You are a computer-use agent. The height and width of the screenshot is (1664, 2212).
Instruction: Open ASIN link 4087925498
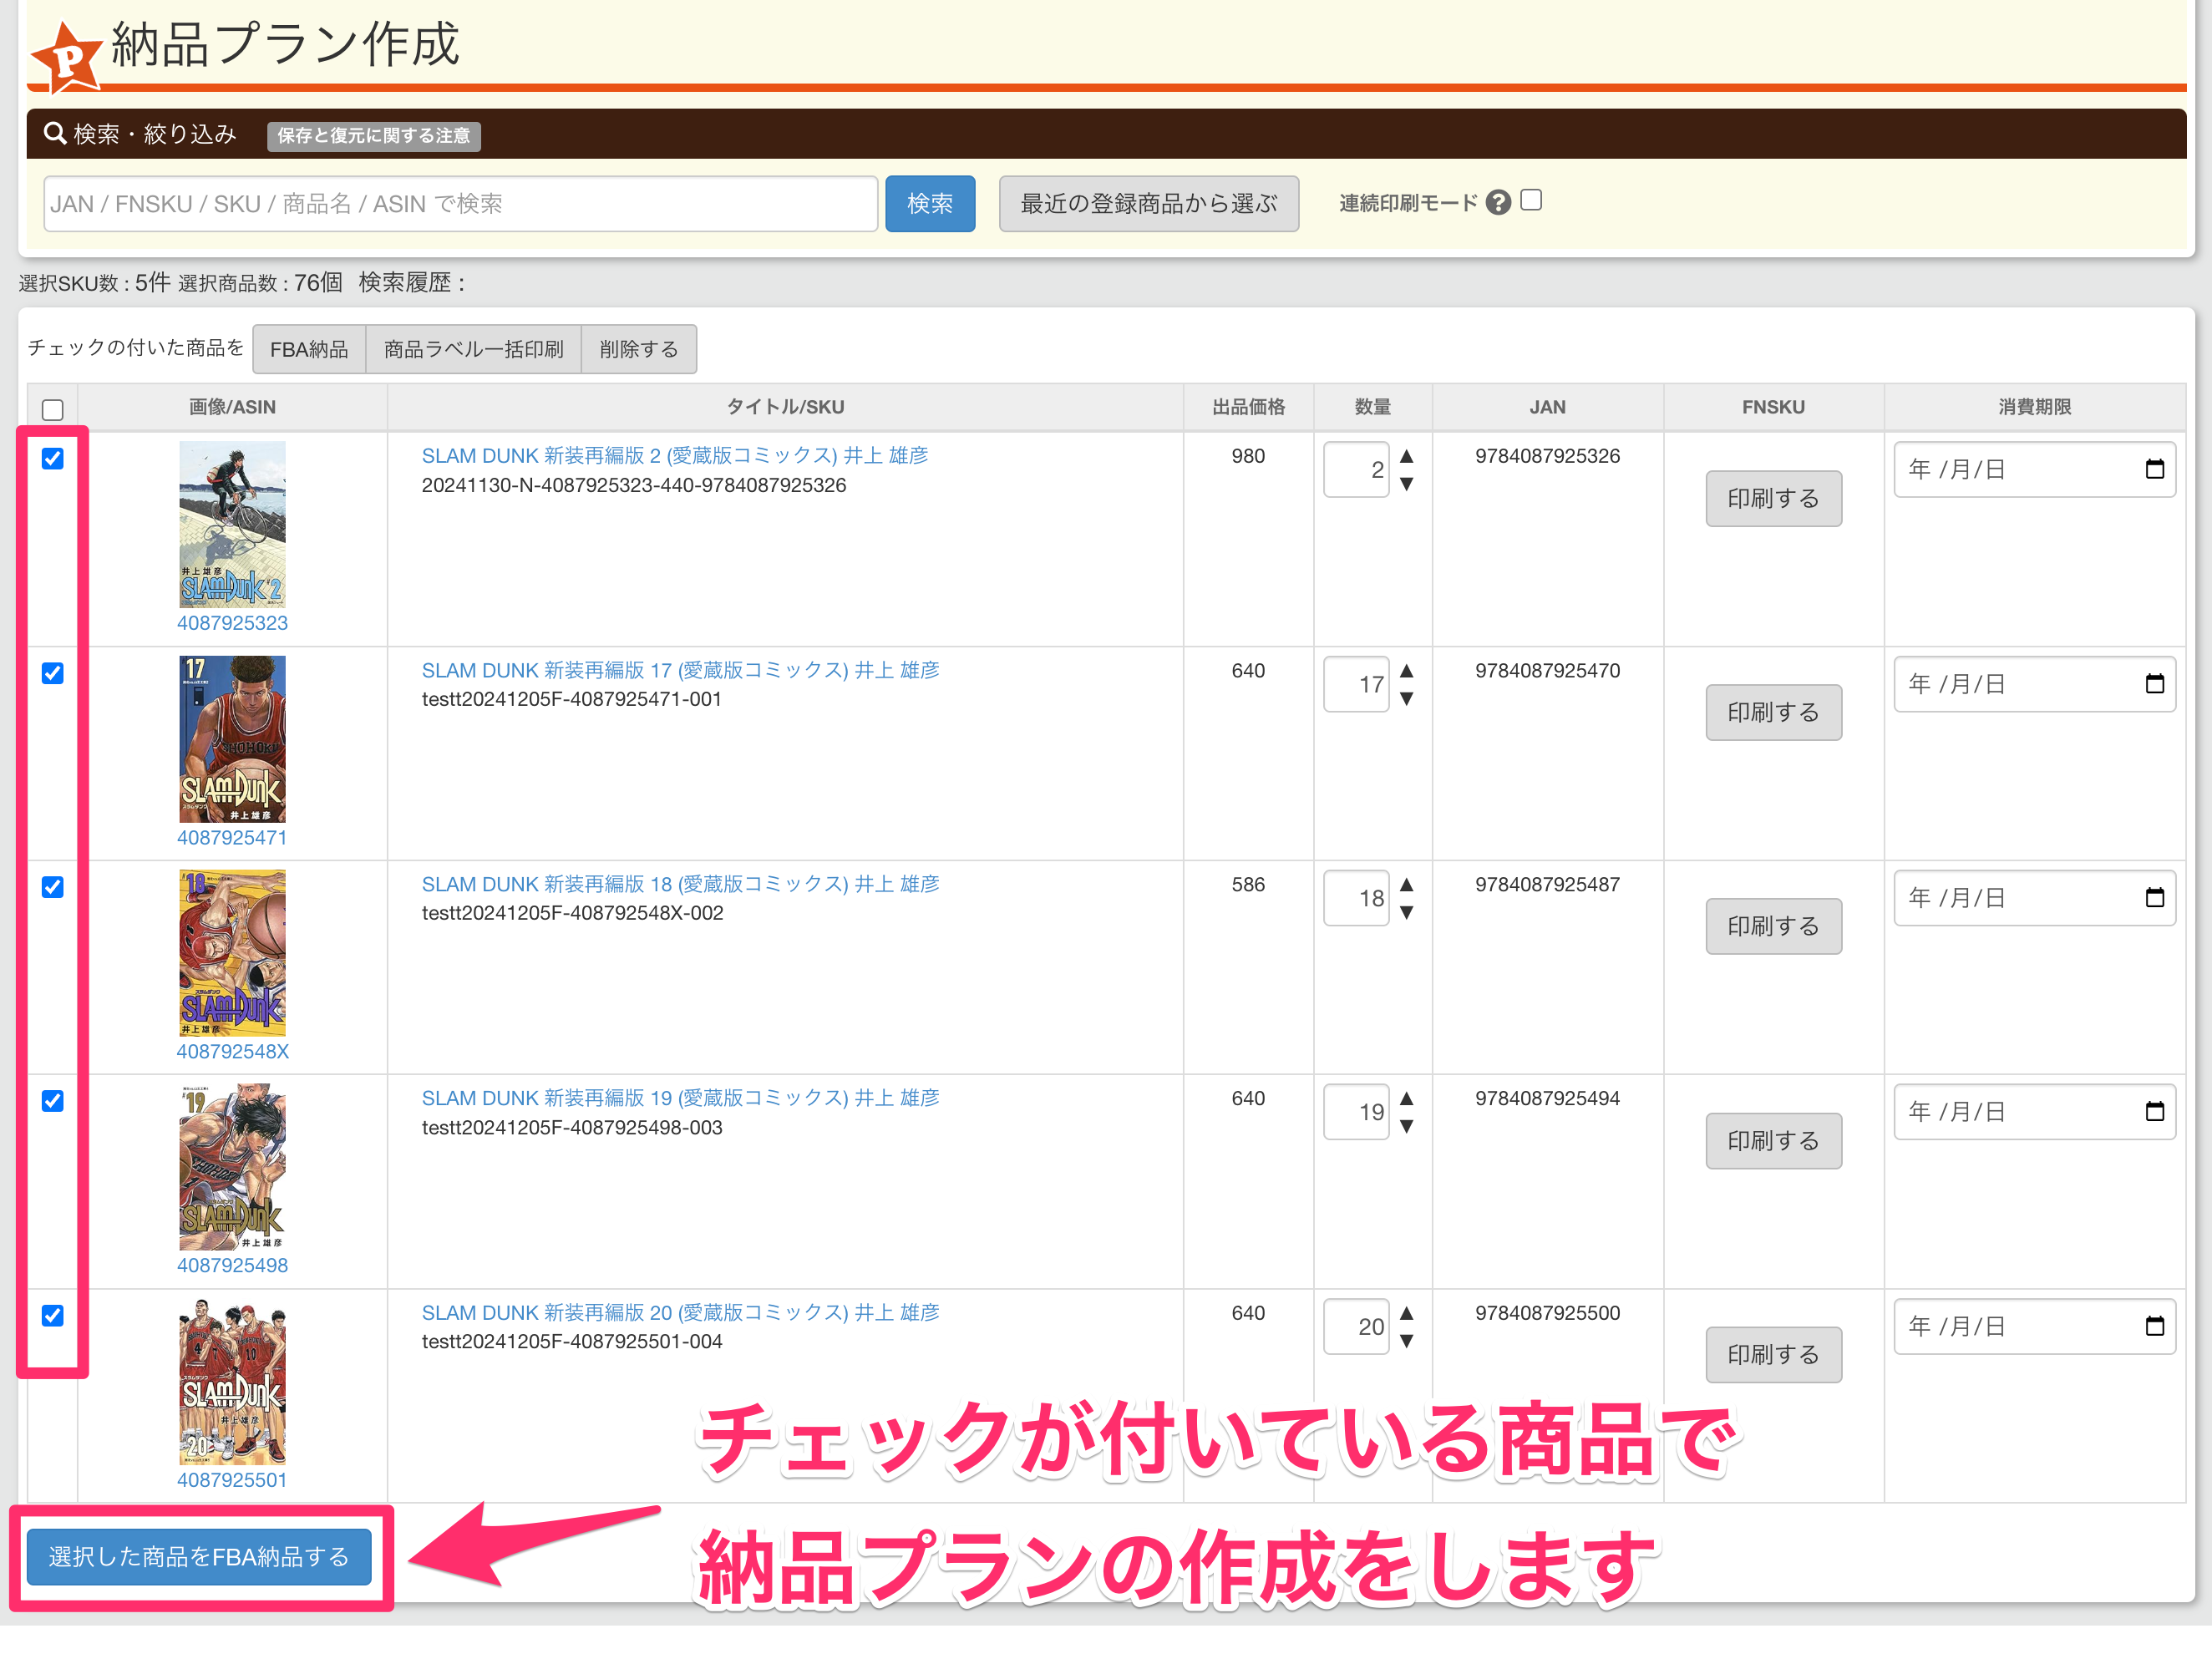[x=232, y=1265]
